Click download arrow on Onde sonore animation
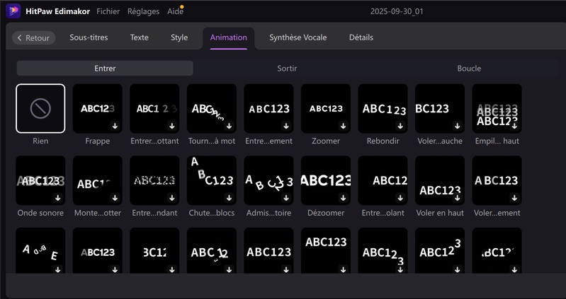The height and width of the screenshot is (299, 566). pos(57,198)
